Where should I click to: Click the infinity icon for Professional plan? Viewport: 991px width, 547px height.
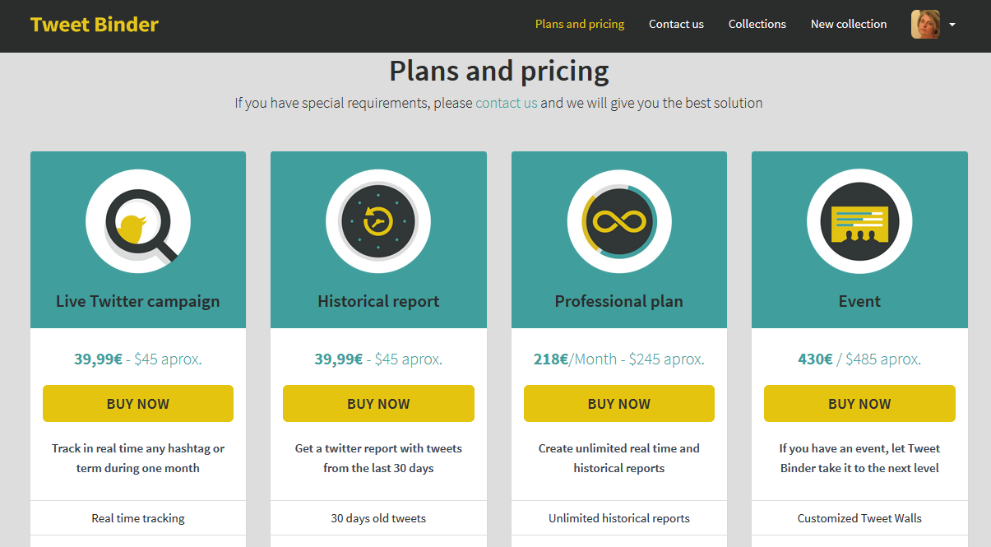point(619,222)
